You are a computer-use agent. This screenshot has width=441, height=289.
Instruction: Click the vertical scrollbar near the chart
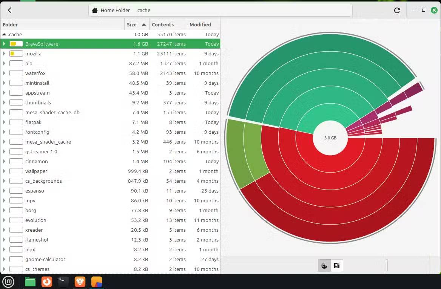pos(387,266)
